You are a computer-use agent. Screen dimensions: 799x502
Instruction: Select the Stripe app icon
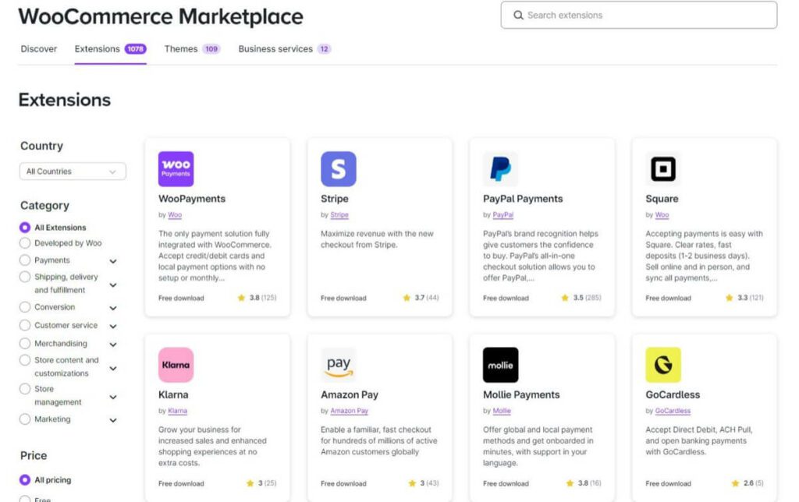[337, 168]
